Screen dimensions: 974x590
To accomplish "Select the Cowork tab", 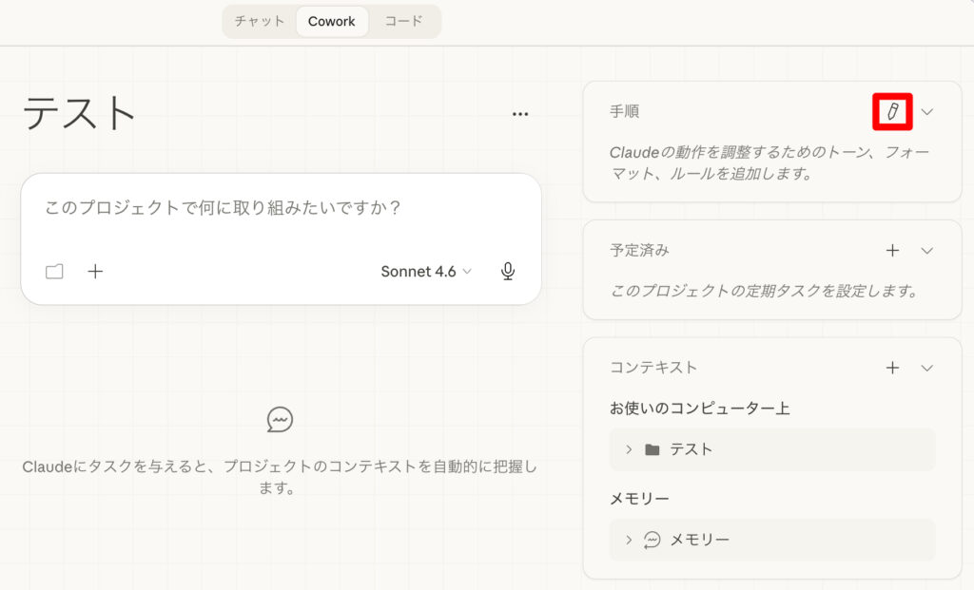I will [332, 21].
